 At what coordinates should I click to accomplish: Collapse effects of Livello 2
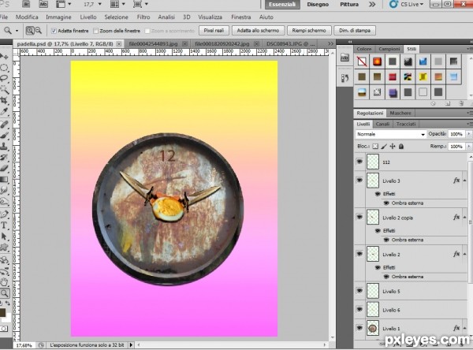point(465,255)
